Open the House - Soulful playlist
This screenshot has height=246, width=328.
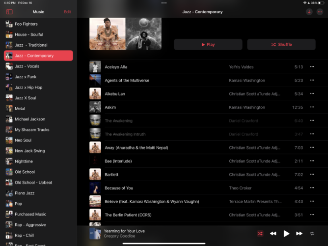[38, 34]
